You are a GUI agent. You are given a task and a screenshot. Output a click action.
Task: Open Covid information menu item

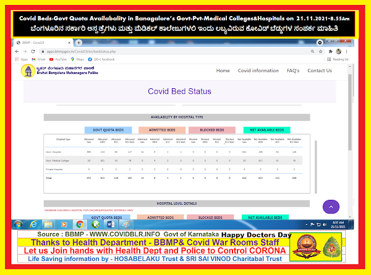(x=258, y=70)
